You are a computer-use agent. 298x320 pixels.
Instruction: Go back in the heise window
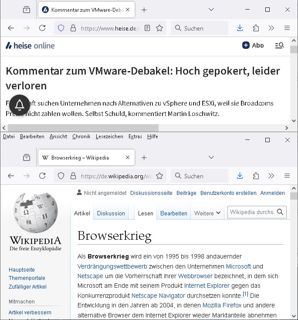(x=11, y=28)
